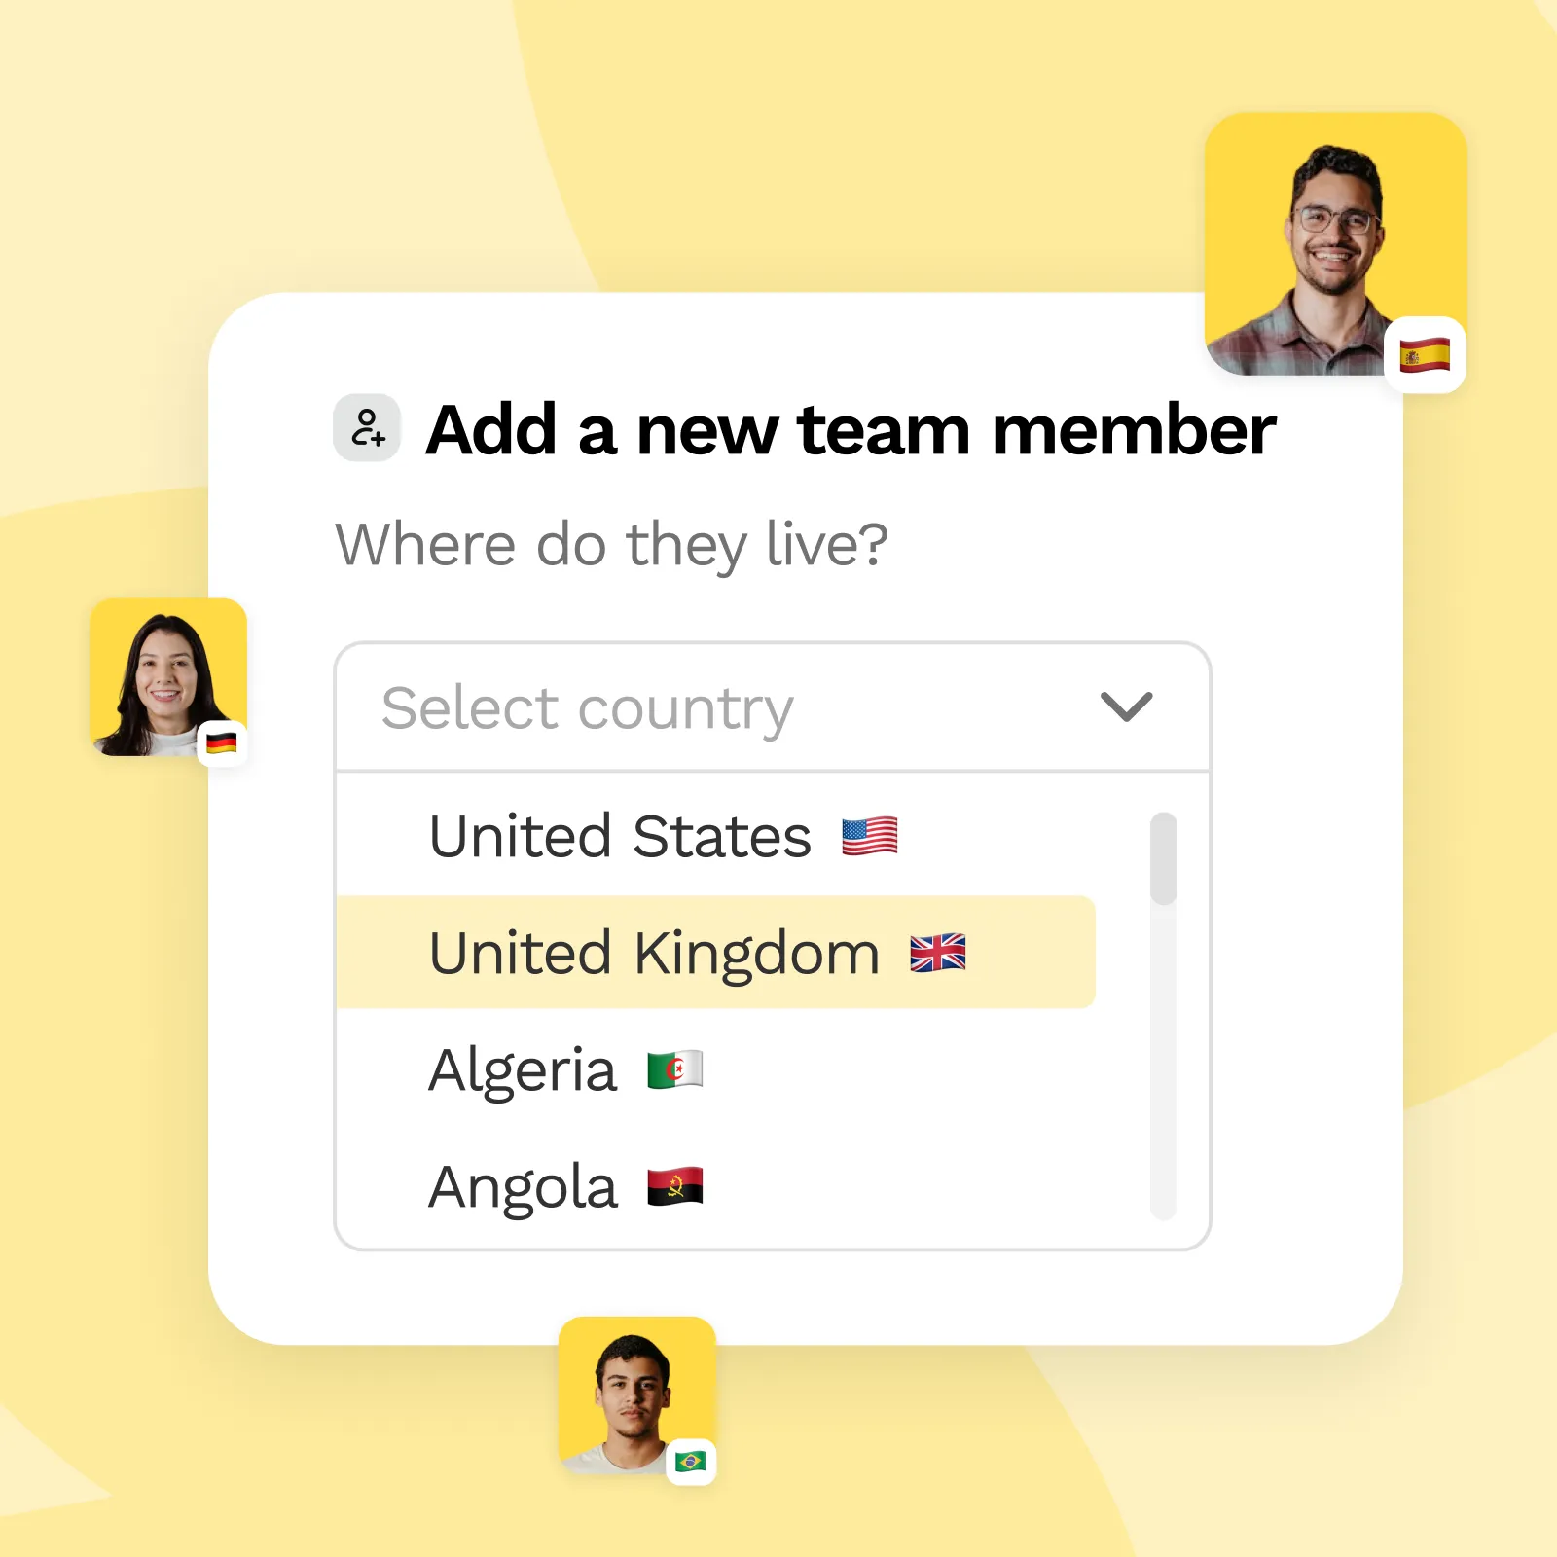Open the Select country combo box
This screenshot has height=1557, width=1557.
[772, 707]
